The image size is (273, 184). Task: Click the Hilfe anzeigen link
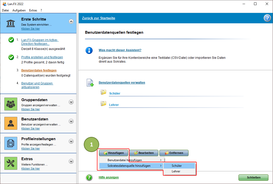point(109,177)
